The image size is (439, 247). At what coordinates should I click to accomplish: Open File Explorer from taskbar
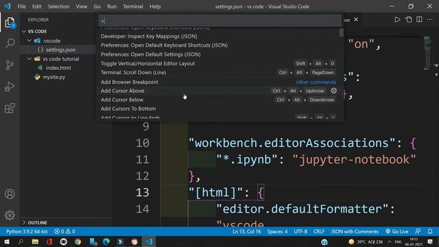tap(35, 242)
